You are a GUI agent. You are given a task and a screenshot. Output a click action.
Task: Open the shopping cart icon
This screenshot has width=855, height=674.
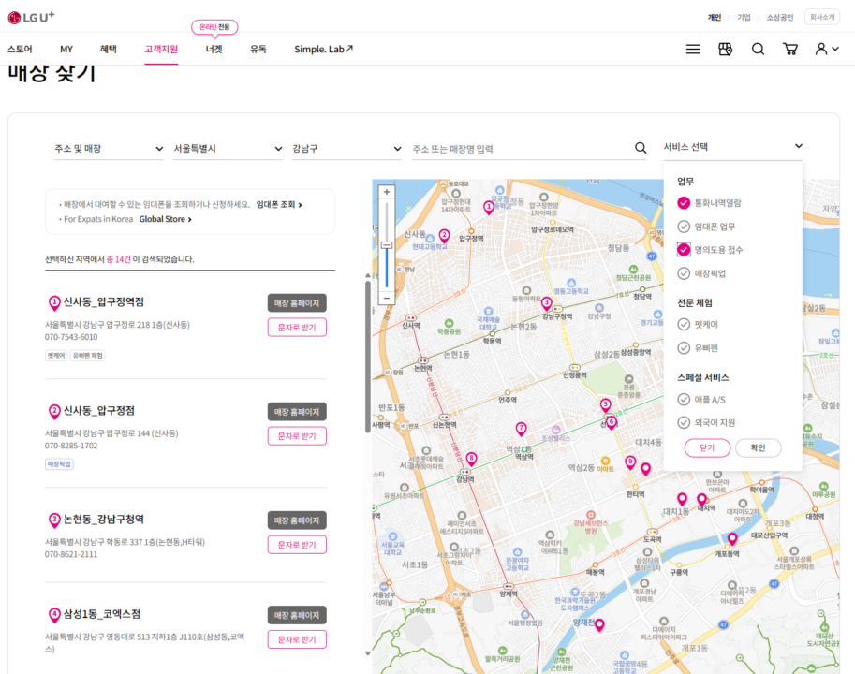click(790, 49)
